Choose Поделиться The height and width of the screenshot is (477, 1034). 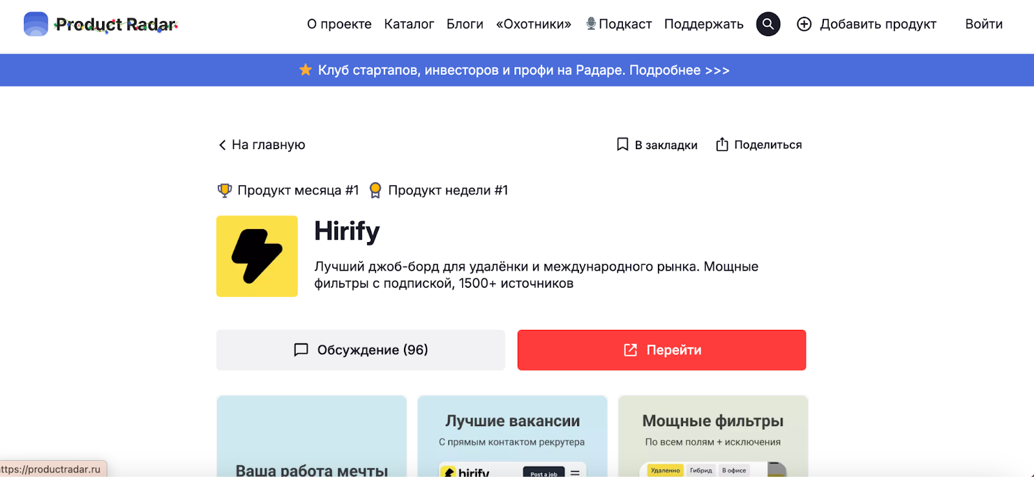(x=768, y=145)
